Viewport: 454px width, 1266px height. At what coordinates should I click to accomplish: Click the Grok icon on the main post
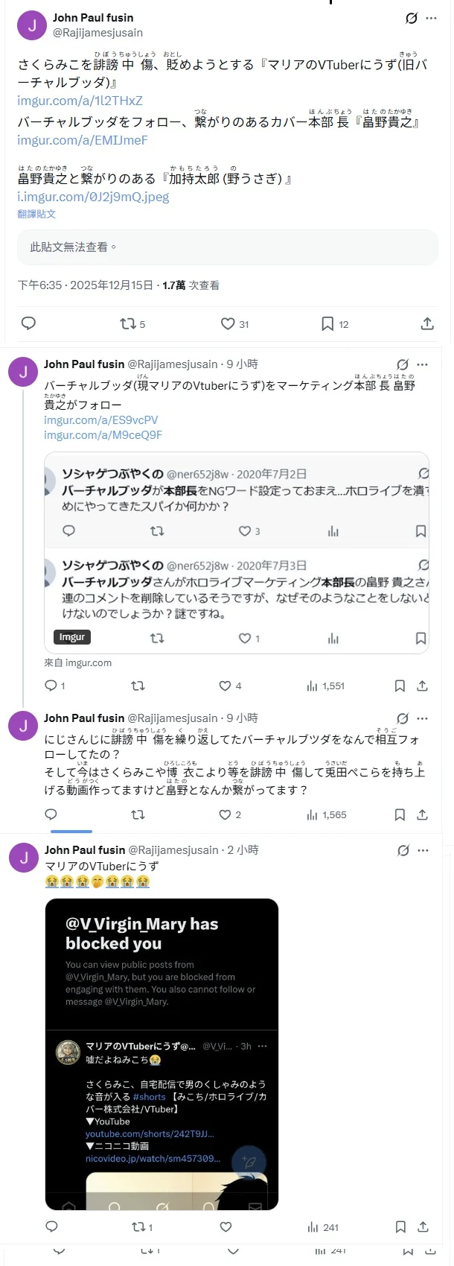412,18
